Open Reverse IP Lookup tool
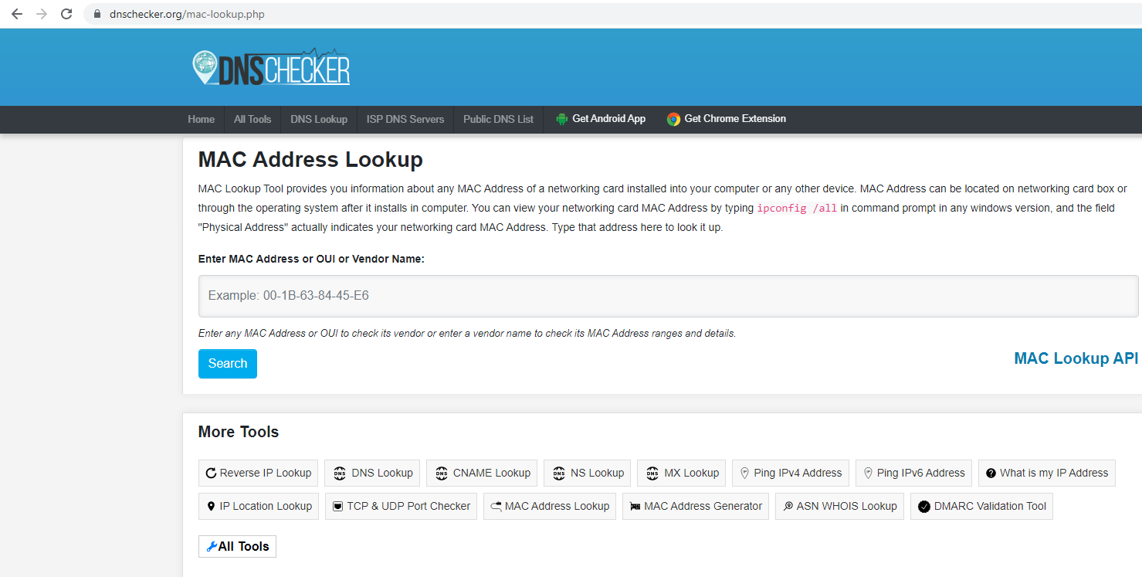1142x577 pixels. pos(258,473)
